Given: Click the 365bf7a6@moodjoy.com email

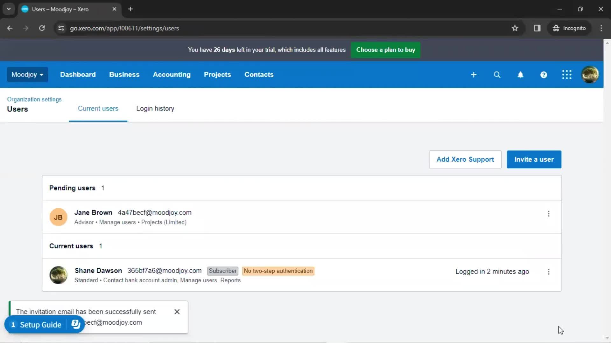Looking at the screenshot, I should tap(165, 271).
